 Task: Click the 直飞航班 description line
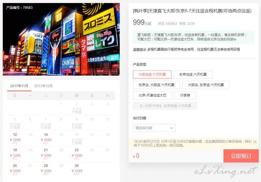[x=192, y=35]
